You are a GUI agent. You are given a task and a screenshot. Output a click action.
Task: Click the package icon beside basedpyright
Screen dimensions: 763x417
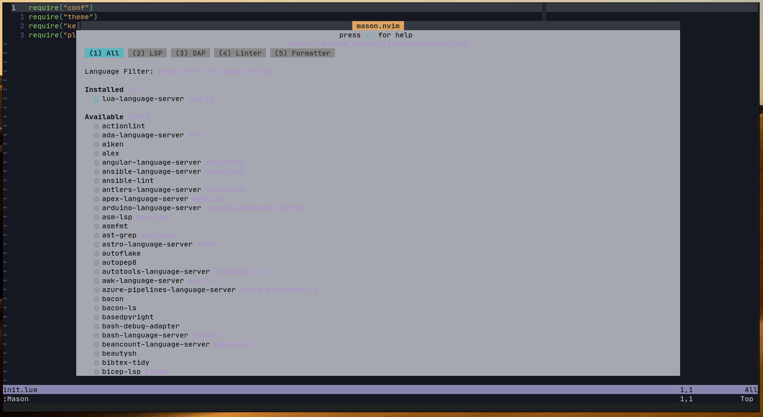coord(96,317)
